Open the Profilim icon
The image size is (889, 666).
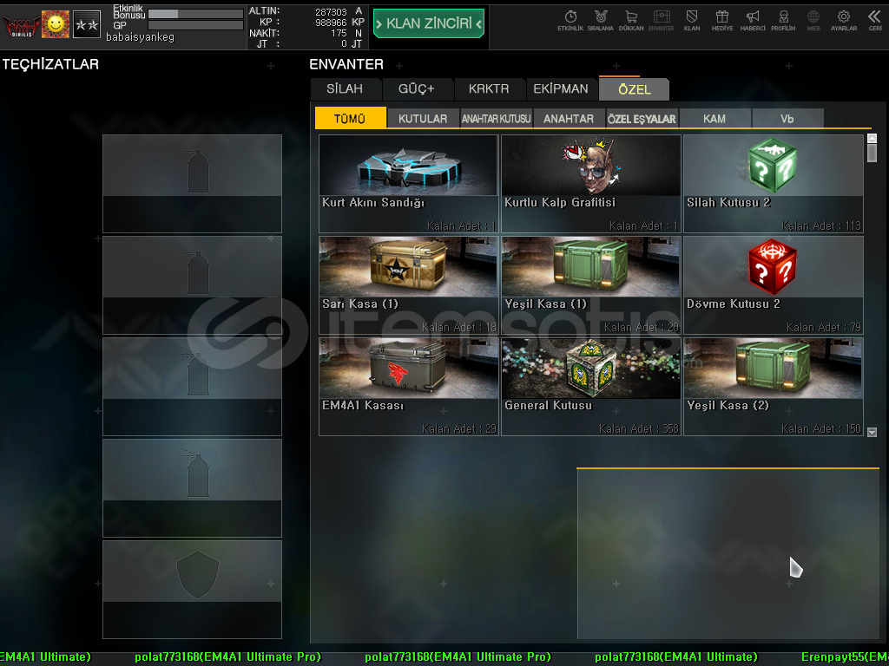(783, 21)
